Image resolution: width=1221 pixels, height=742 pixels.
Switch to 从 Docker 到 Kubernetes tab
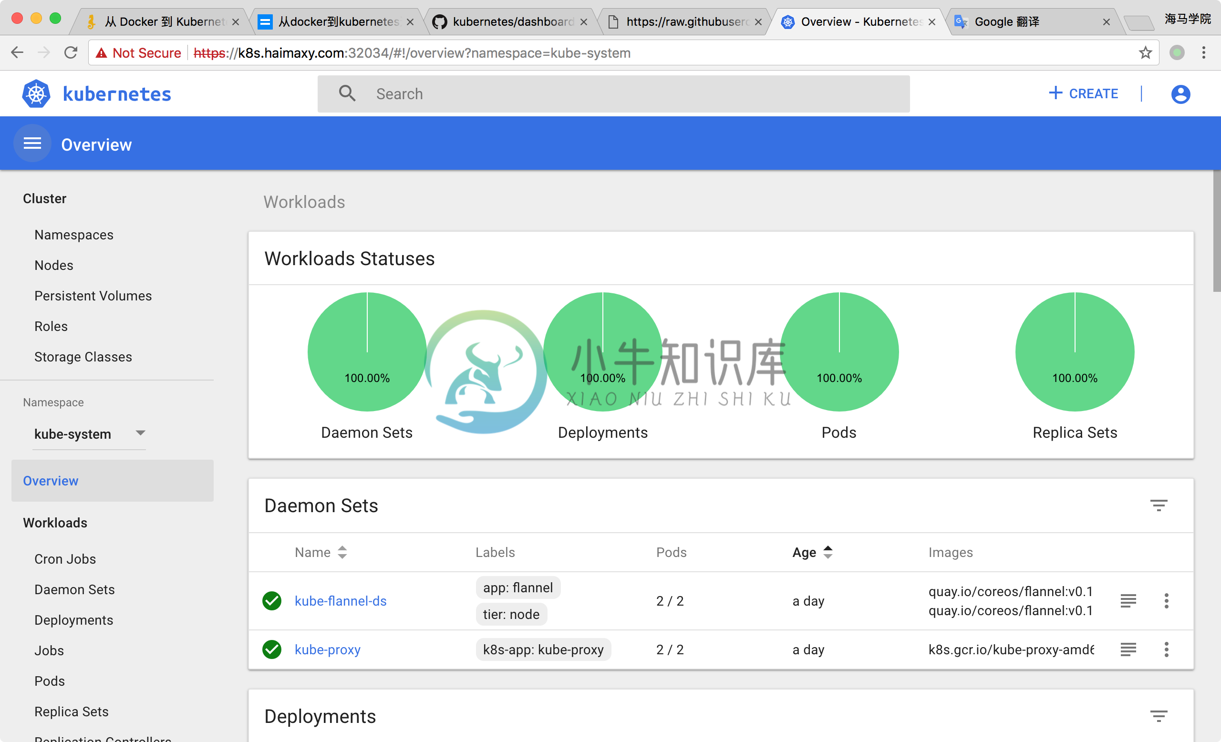coord(164,22)
